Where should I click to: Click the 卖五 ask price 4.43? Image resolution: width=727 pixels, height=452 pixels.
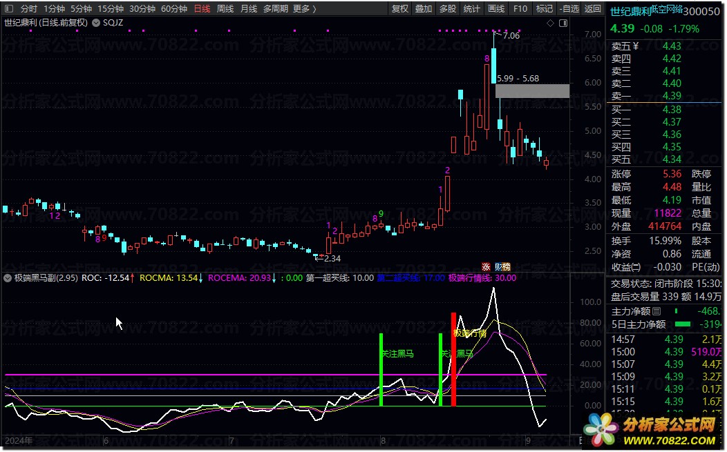[672, 46]
